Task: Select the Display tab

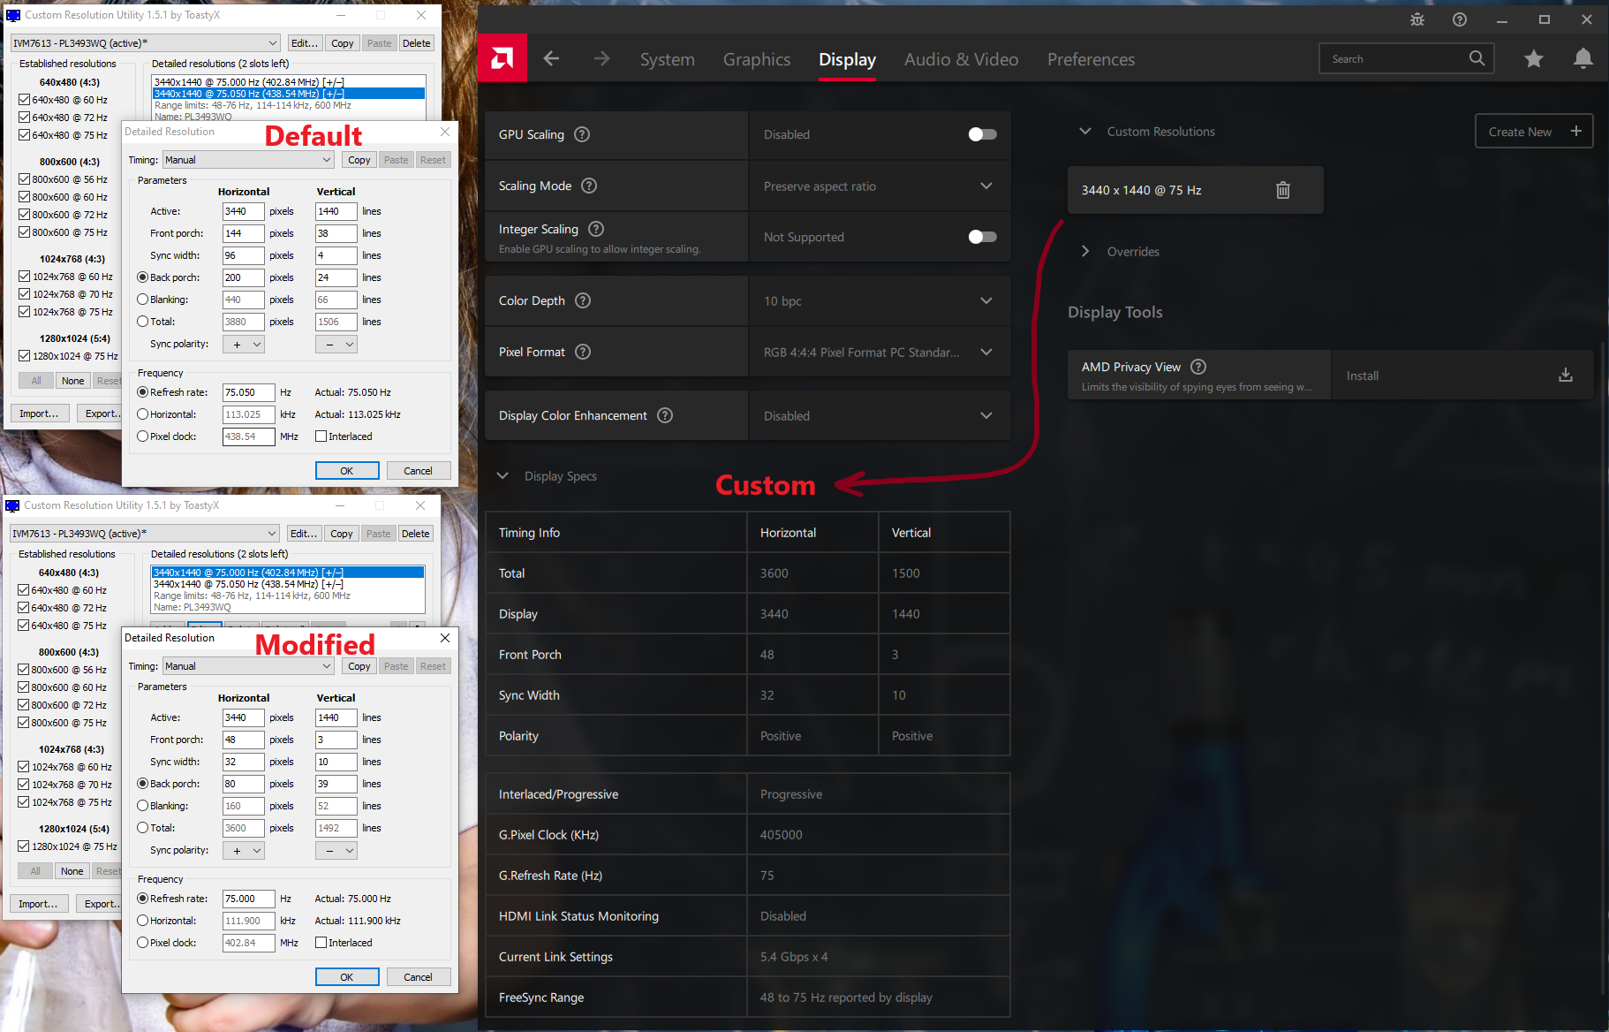Action: pyautogui.click(x=847, y=59)
